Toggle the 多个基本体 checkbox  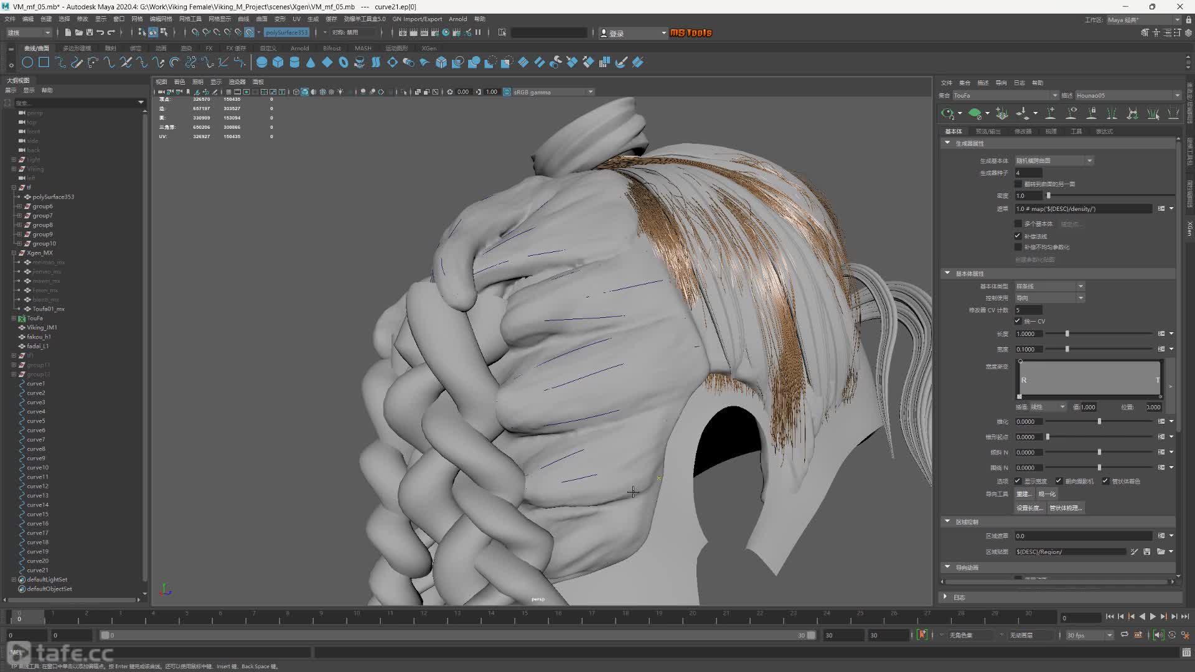(1018, 224)
